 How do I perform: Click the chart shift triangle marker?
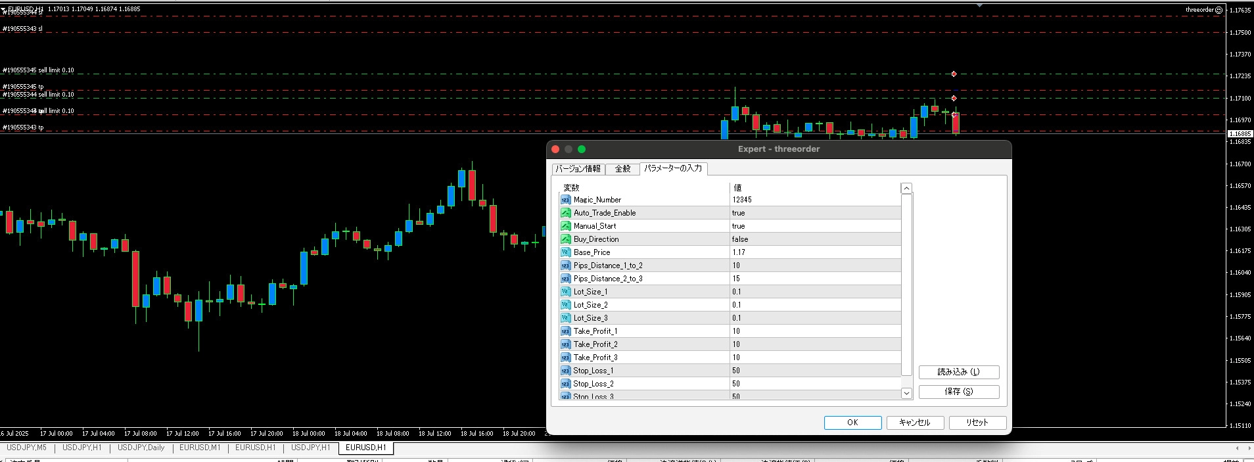coord(979,5)
